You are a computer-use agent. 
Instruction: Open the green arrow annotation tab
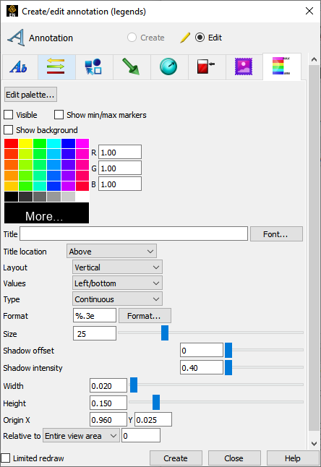[132, 67]
